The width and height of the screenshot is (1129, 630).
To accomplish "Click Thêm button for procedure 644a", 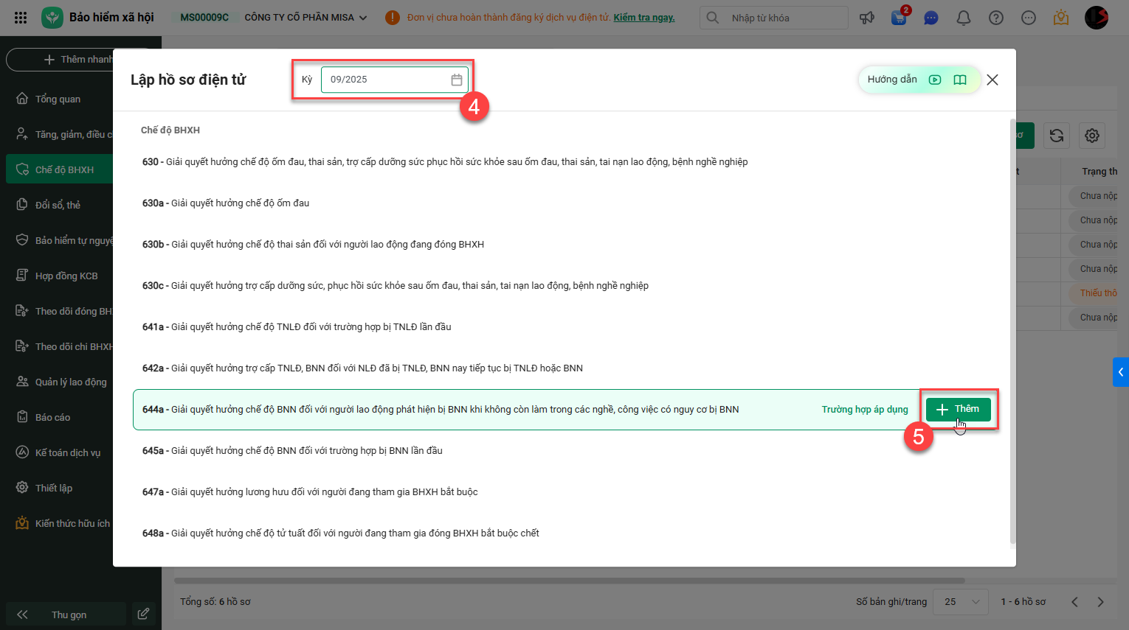I will (x=959, y=410).
